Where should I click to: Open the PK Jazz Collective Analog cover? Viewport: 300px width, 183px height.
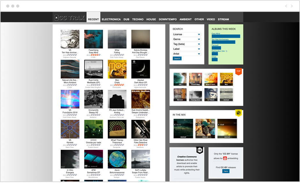click(x=117, y=99)
